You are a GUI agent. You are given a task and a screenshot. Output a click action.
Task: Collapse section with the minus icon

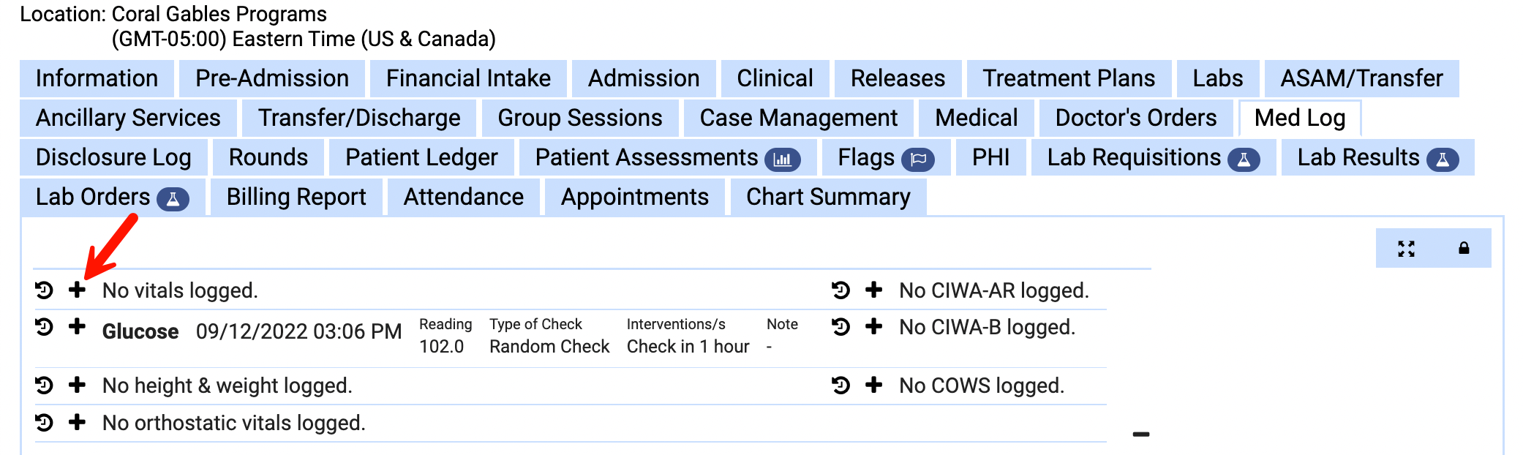[1140, 435]
